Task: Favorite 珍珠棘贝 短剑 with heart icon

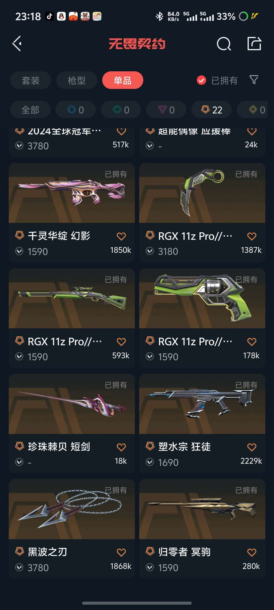Action: pos(121,447)
